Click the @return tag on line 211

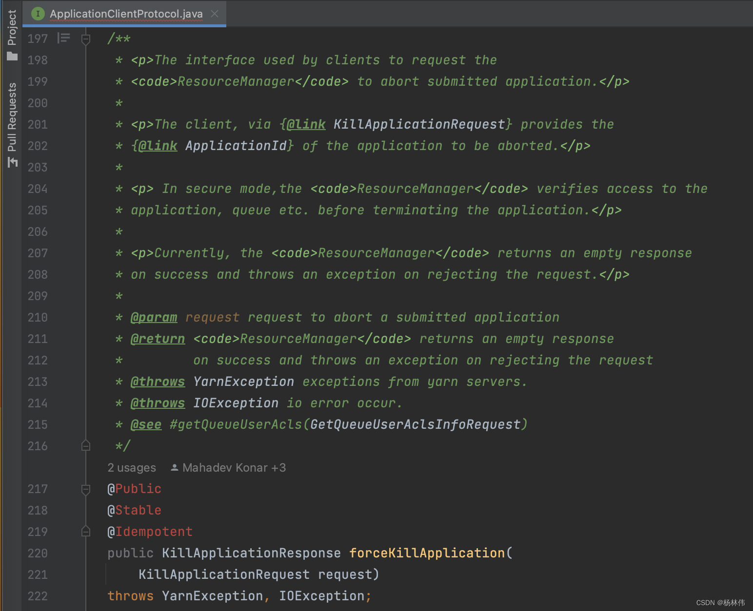[158, 339]
